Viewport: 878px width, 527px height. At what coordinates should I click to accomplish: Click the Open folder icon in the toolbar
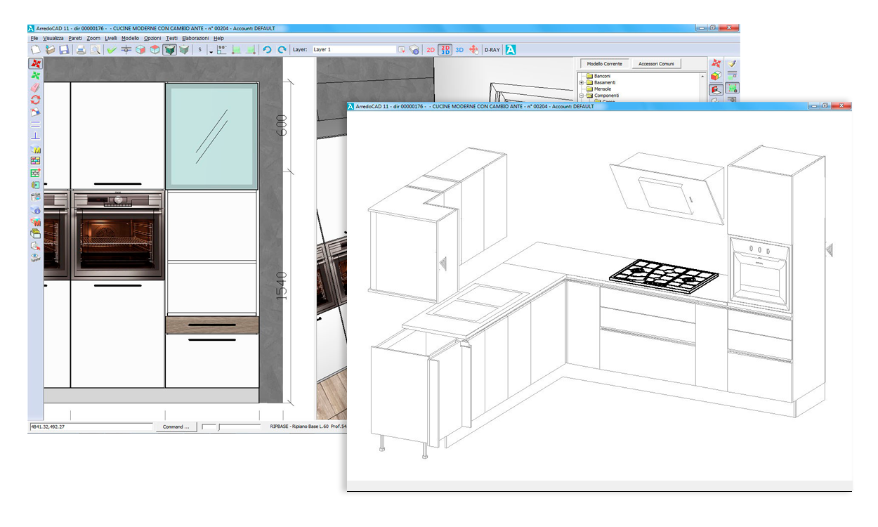(x=50, y=50)
